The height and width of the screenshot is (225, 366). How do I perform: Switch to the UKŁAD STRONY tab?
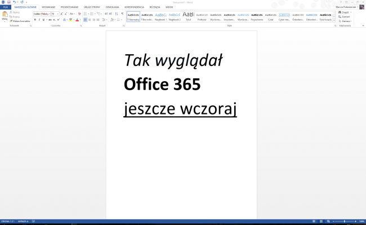pos(92,7)
